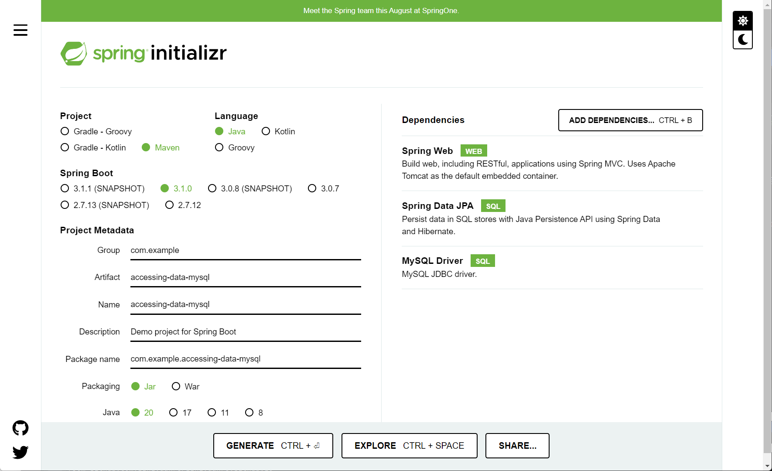Switch to dark theme moon icon

pyautogui.click(x=743, y=40)
